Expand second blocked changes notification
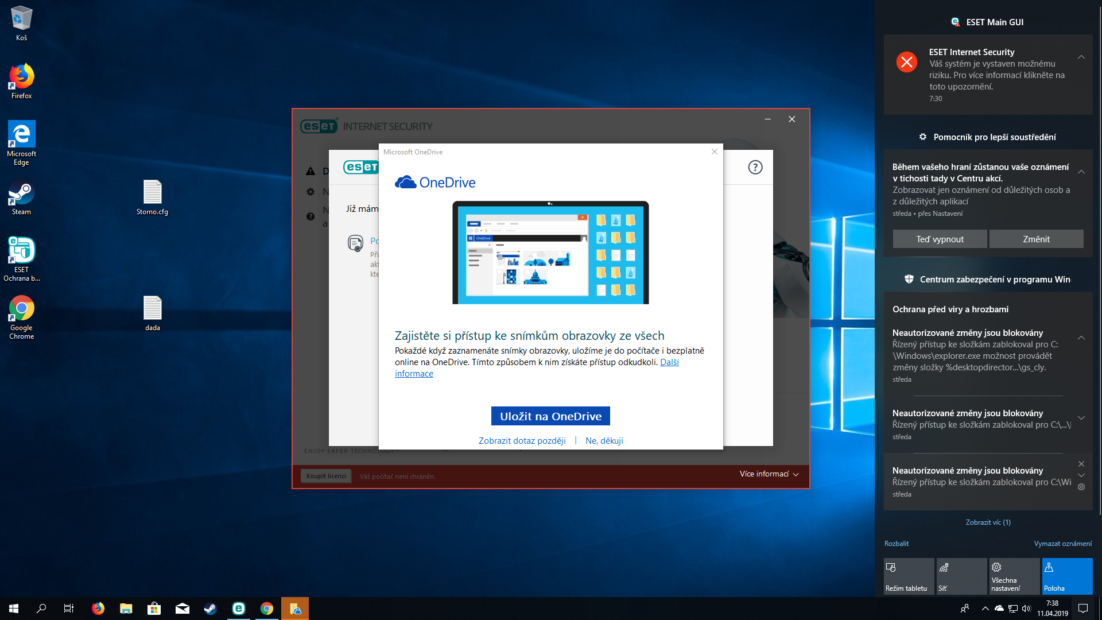 click(x=1081, y=418)
